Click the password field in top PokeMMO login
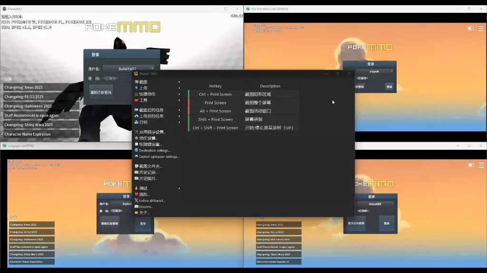 tap(118, 78)
